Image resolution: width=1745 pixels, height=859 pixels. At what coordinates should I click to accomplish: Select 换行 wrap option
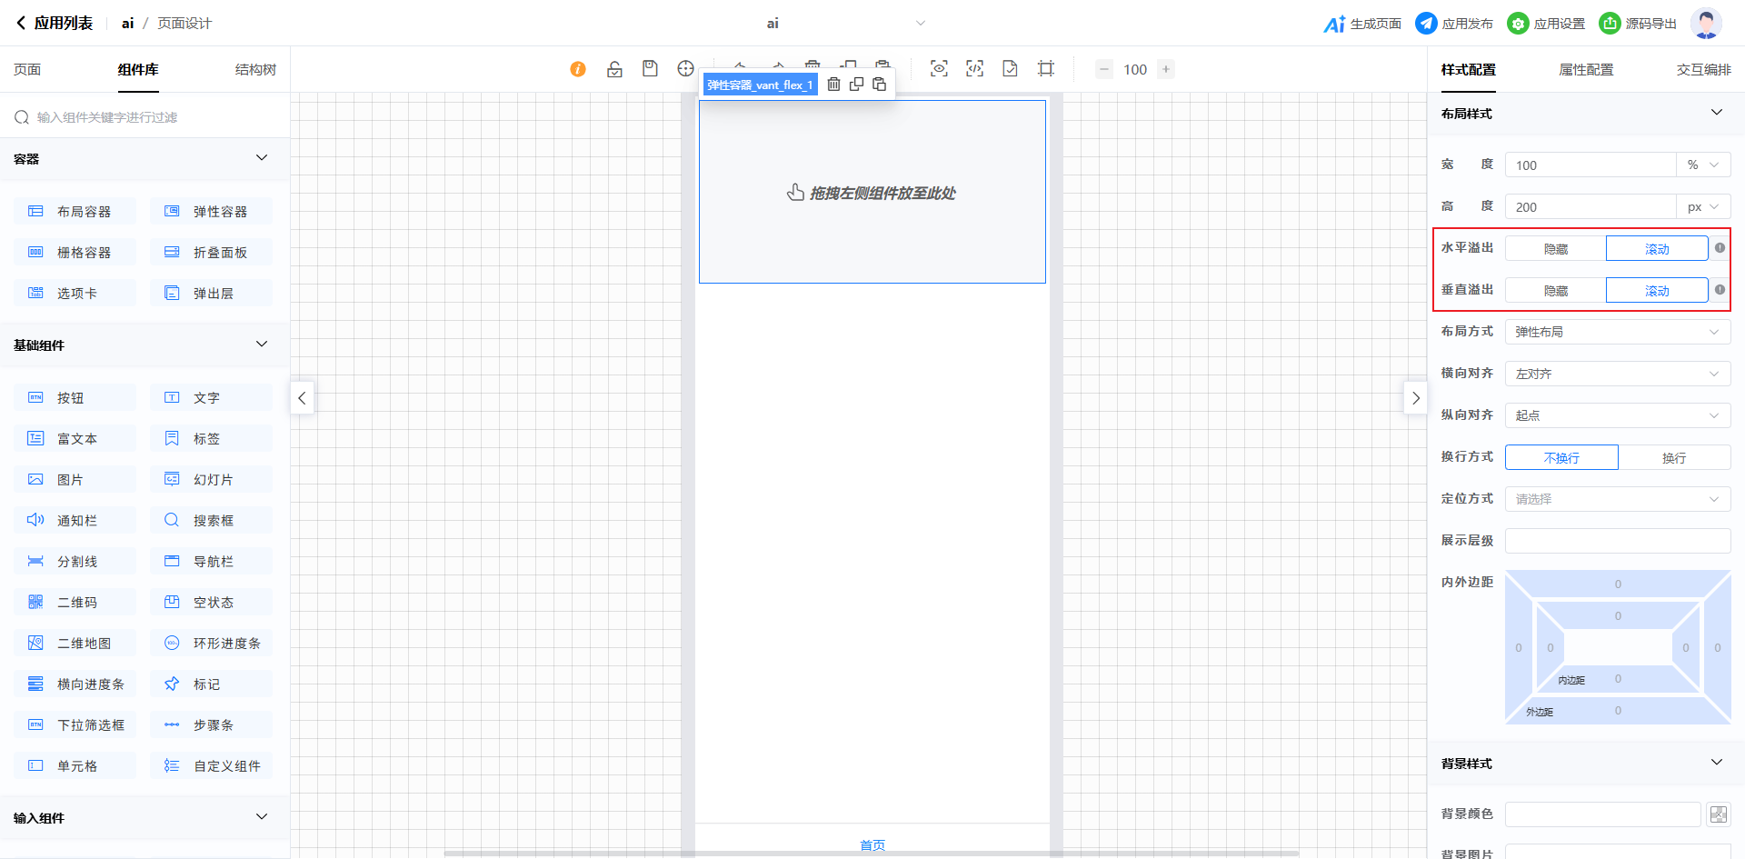pyautogui.click(x=1673, y=458)
